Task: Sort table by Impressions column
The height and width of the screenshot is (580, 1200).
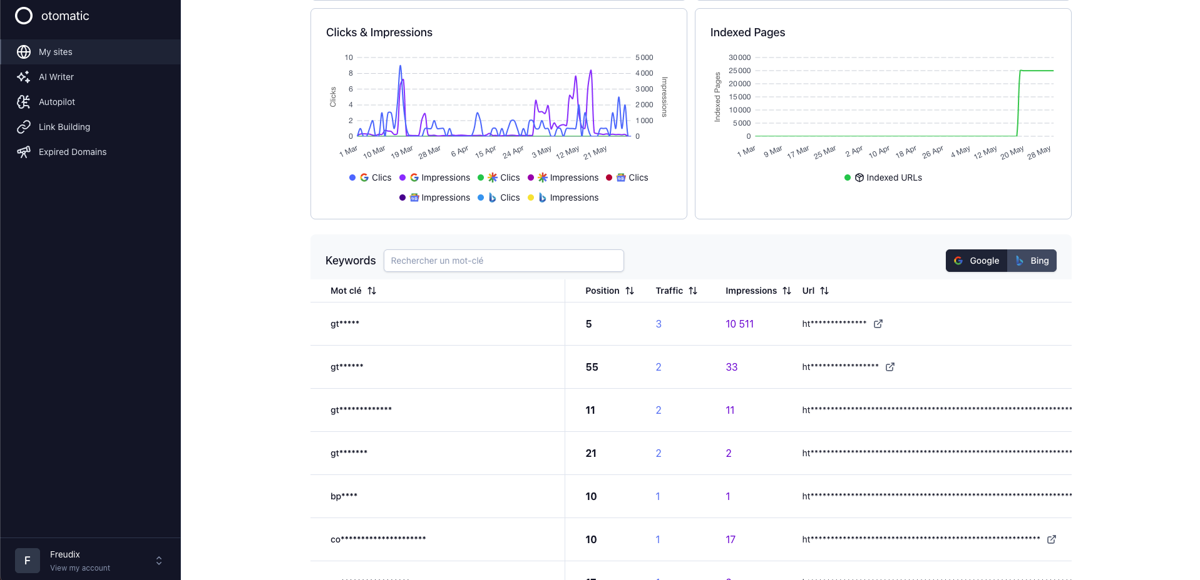Action: (787, 291)
